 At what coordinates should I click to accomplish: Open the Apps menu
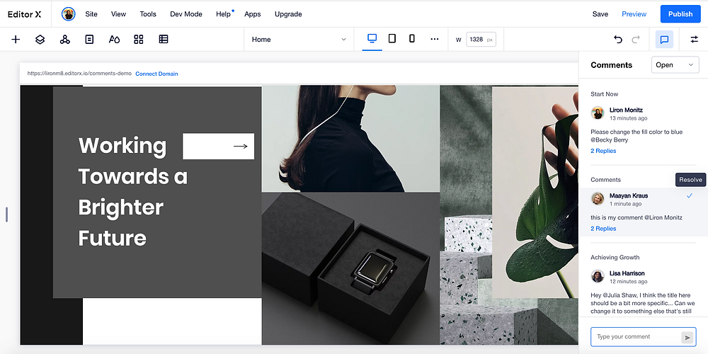pos(253,14)
